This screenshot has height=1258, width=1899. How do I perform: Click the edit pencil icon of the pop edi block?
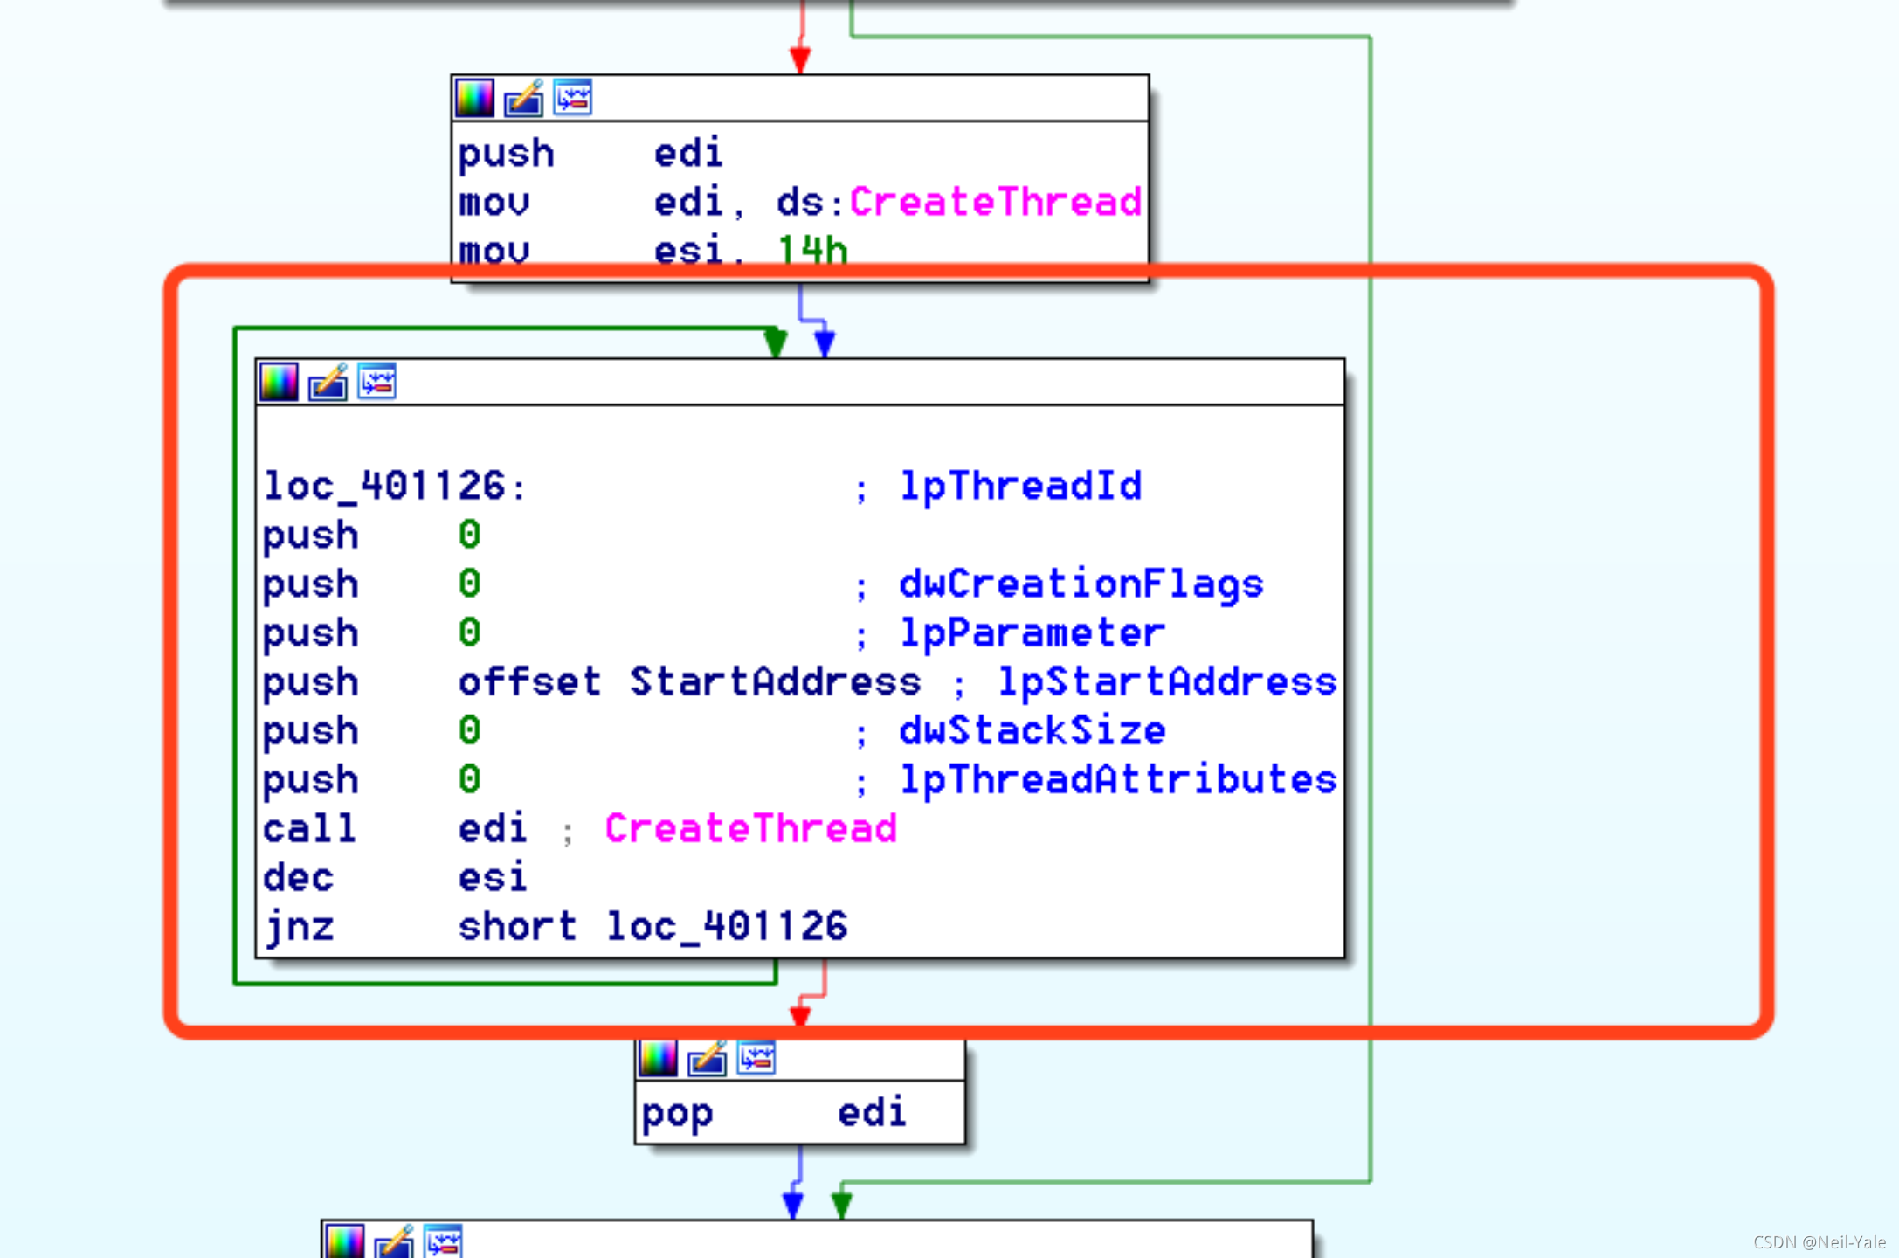click(x=707, y=1058)
